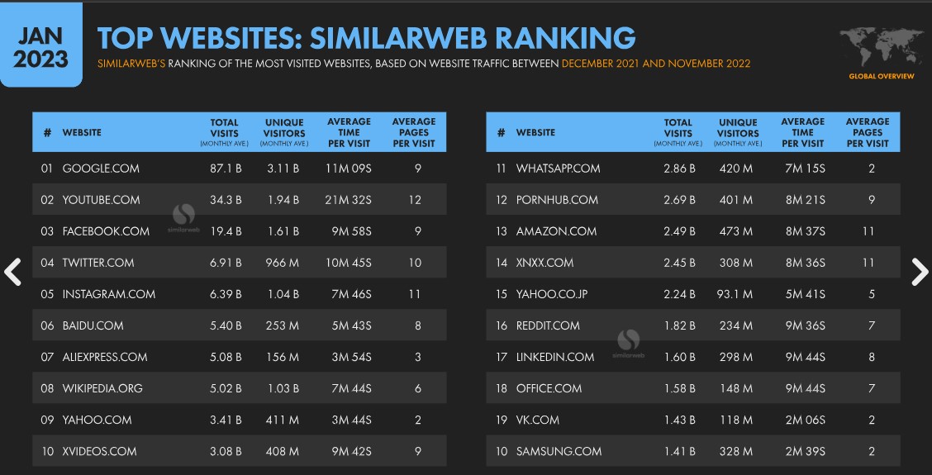Select Yahoo.co.jp 93.1 M unique visitors
The height and width of the screenshot is (475, 932).
click(735, 294)
